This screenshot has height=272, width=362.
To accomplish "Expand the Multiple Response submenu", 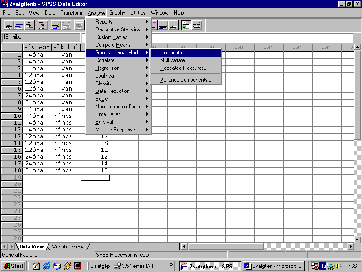I will click(x=119, y=130).
